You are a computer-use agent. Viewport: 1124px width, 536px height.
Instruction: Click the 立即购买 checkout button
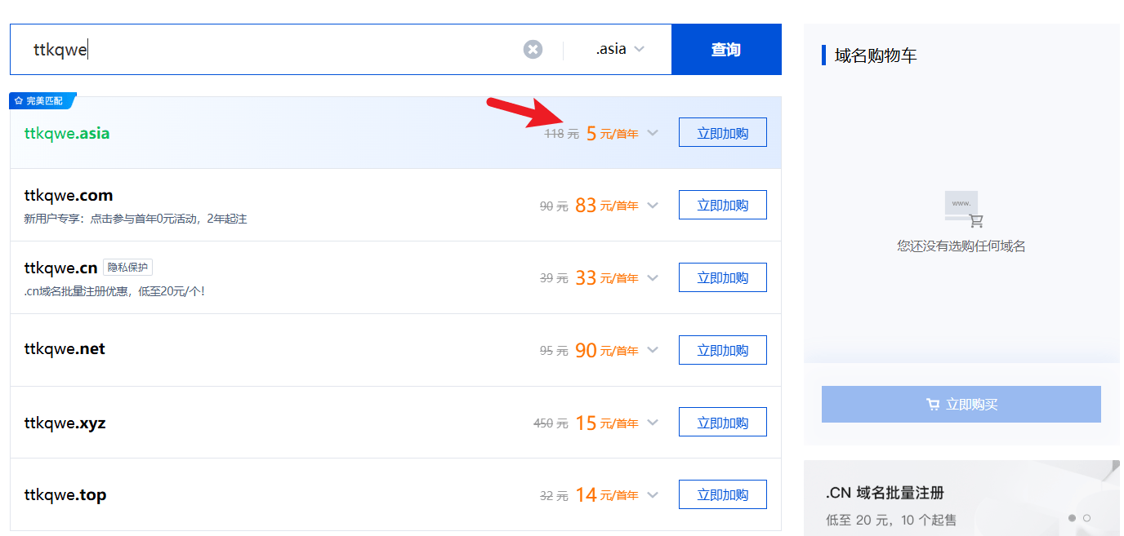pos(961,405)
